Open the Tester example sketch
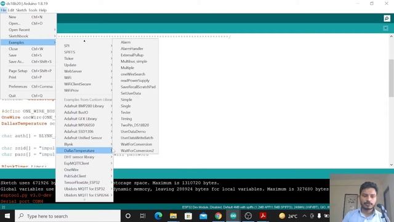Screen dimensions: 394x222 pos(135,112)
